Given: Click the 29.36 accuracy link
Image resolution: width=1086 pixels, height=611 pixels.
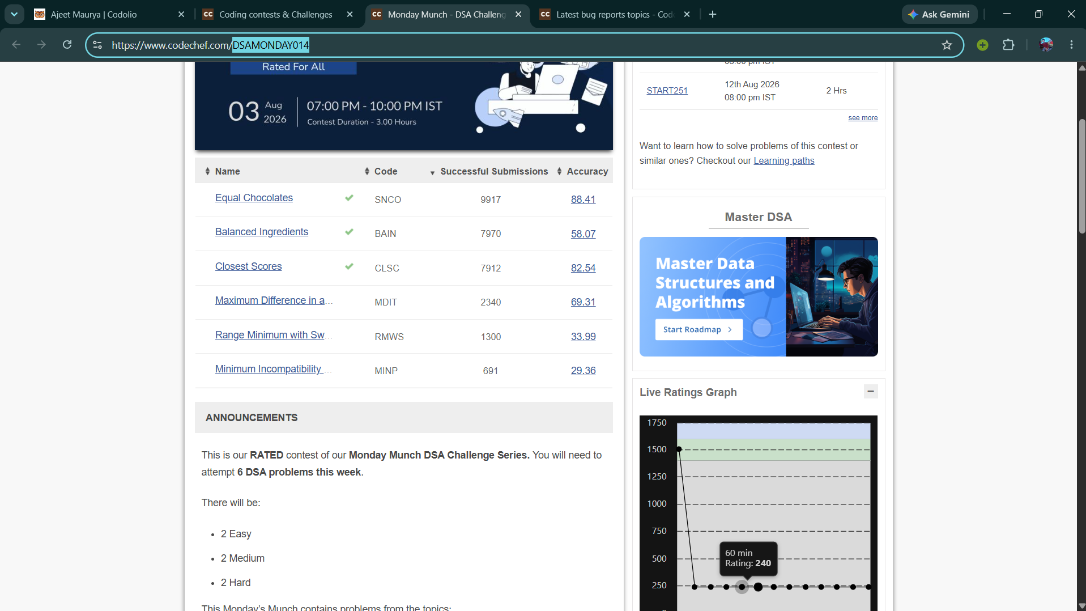Looking at the screenshot, I should click(583, 371).
